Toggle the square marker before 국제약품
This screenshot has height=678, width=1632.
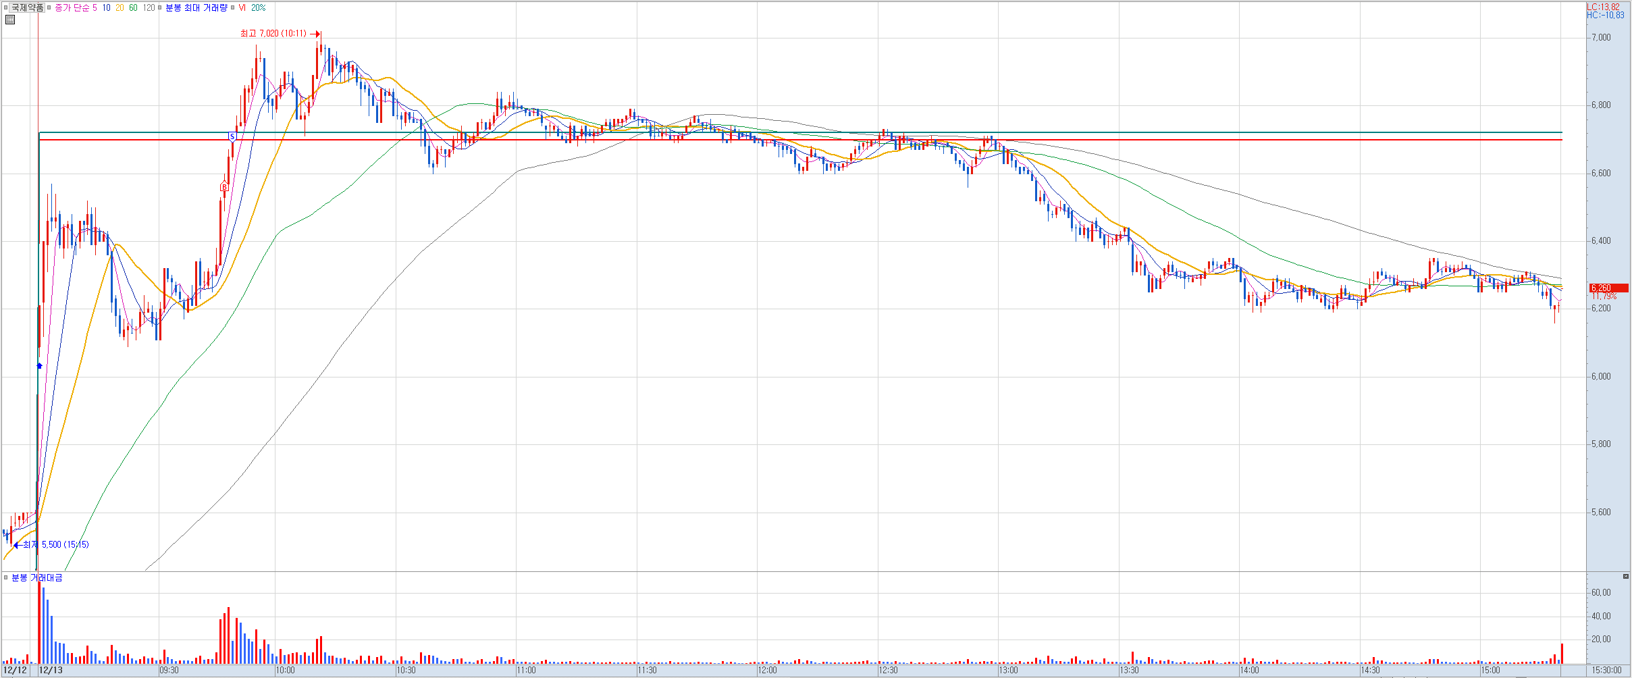coord(5,7)
